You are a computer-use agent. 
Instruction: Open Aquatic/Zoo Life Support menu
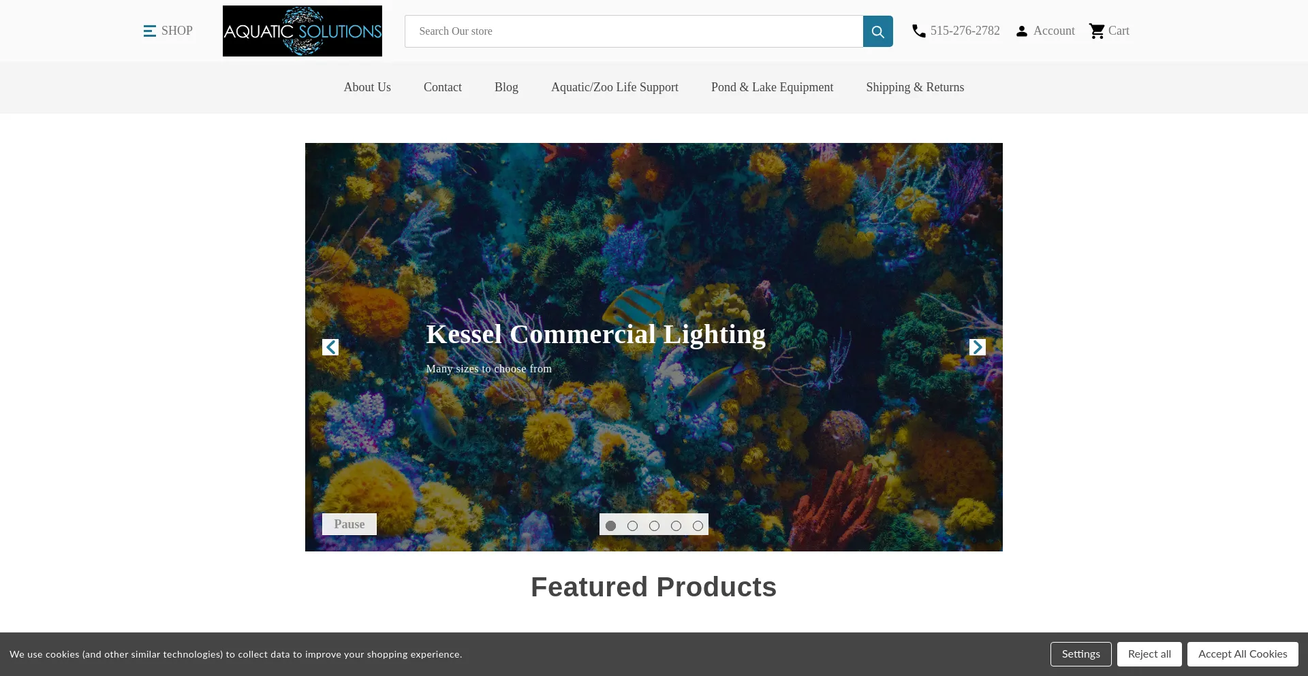pyautogui.click(x=614, y=87)
